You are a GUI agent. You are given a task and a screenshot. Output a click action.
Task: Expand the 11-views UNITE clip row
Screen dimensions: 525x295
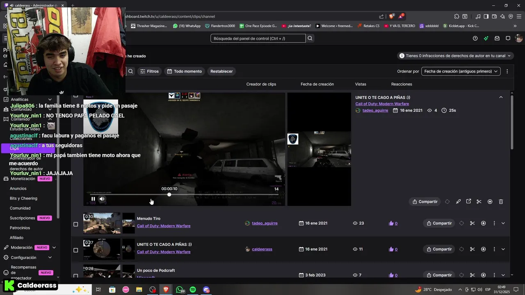(x=503, y=249)
